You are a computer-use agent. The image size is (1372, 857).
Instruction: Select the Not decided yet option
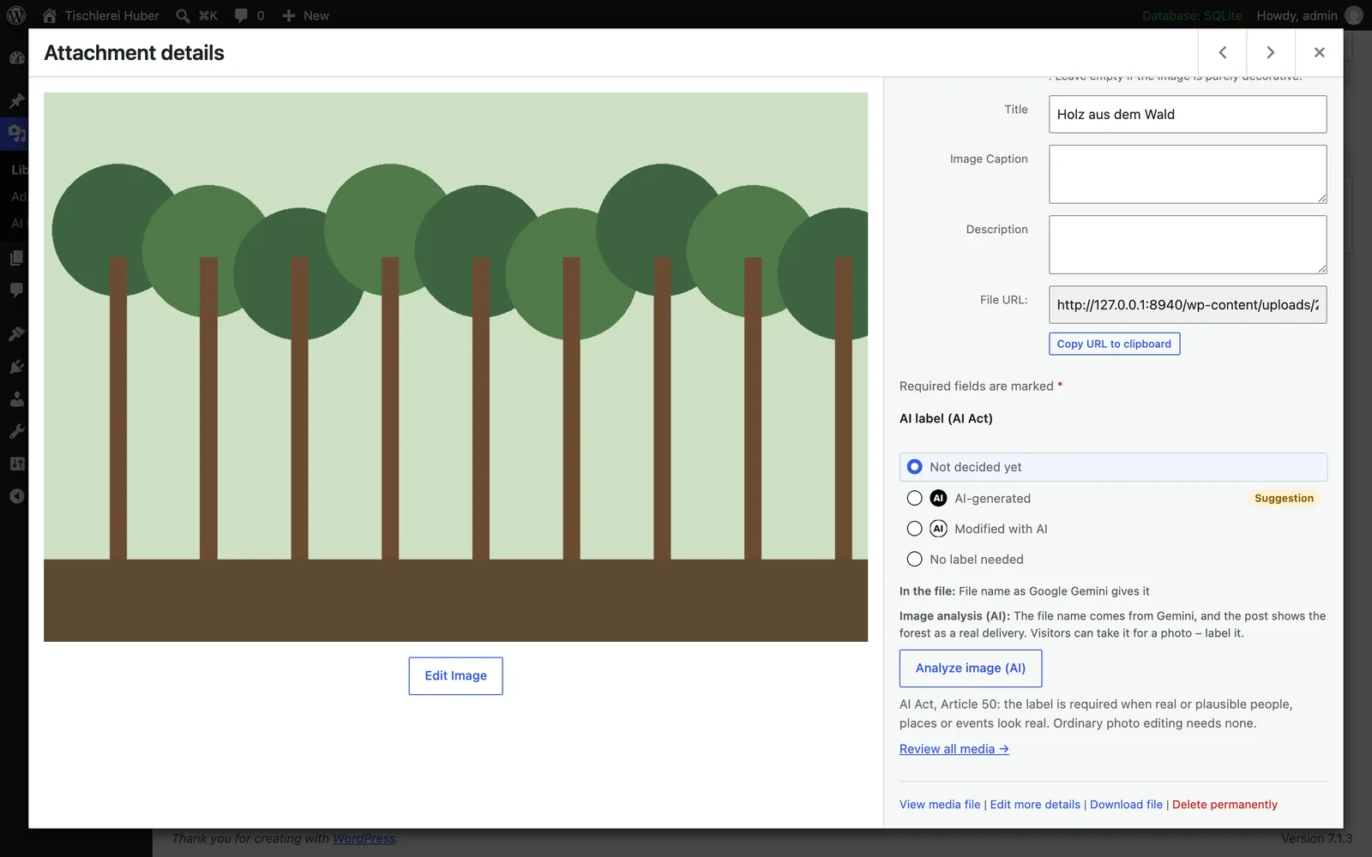pyautogui.click(x=1113, y=467)
